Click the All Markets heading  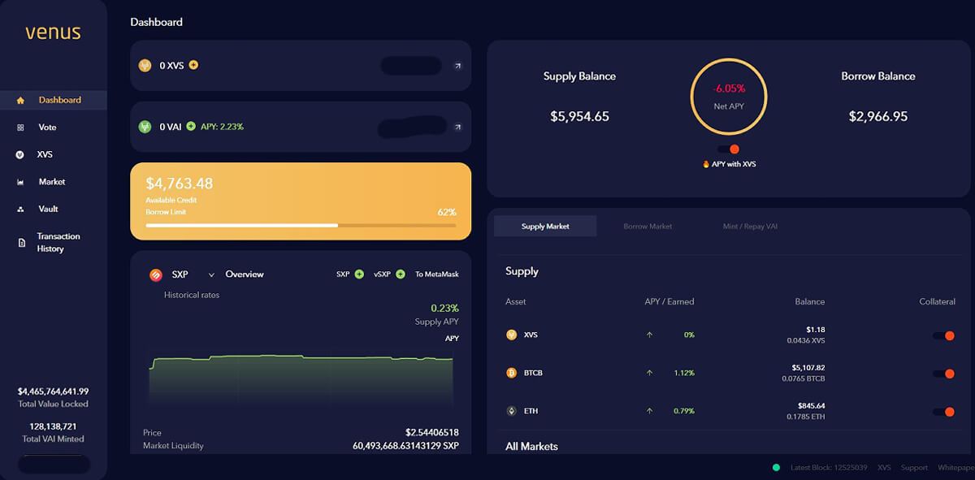pyautogui.click(x=531, y=447)
